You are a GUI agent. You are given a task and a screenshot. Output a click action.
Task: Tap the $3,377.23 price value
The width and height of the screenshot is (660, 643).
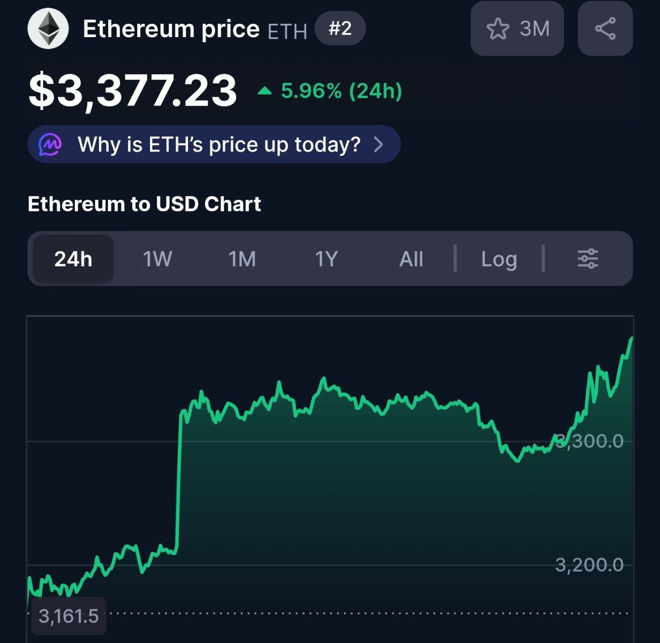coord(133,91)
